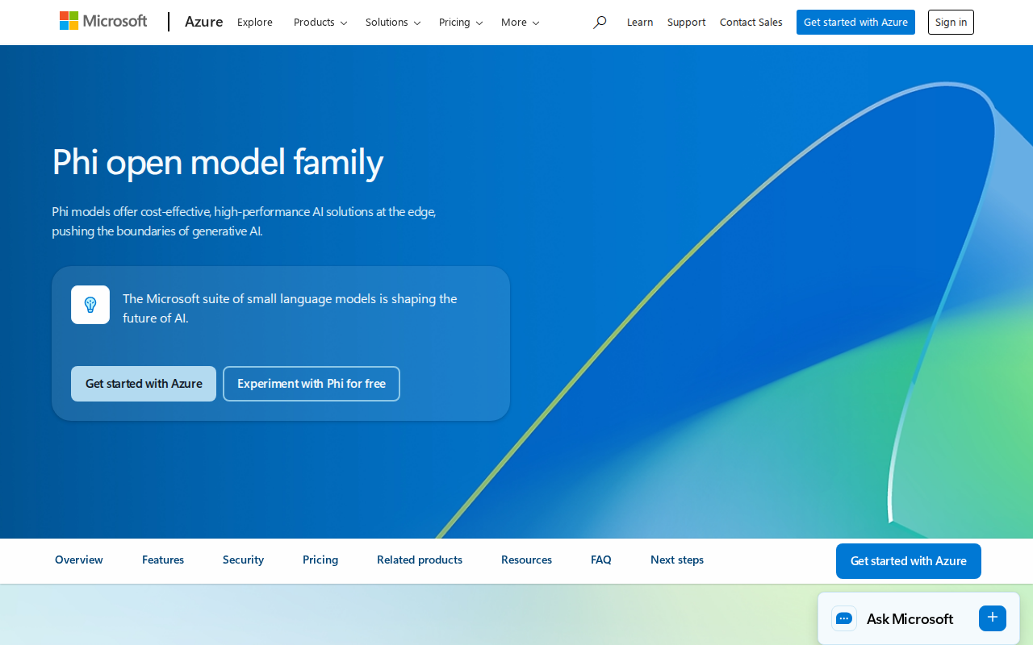The height and width of the screenshot is (645, 1033).
Task: Jump to the FAQ section tab
Action: click(601, 560)
